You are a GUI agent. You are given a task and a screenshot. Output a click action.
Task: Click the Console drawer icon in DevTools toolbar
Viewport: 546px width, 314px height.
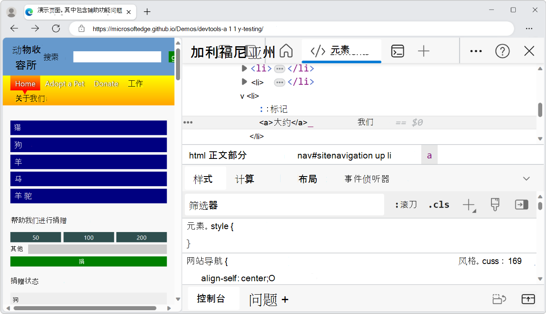(397, 51)
